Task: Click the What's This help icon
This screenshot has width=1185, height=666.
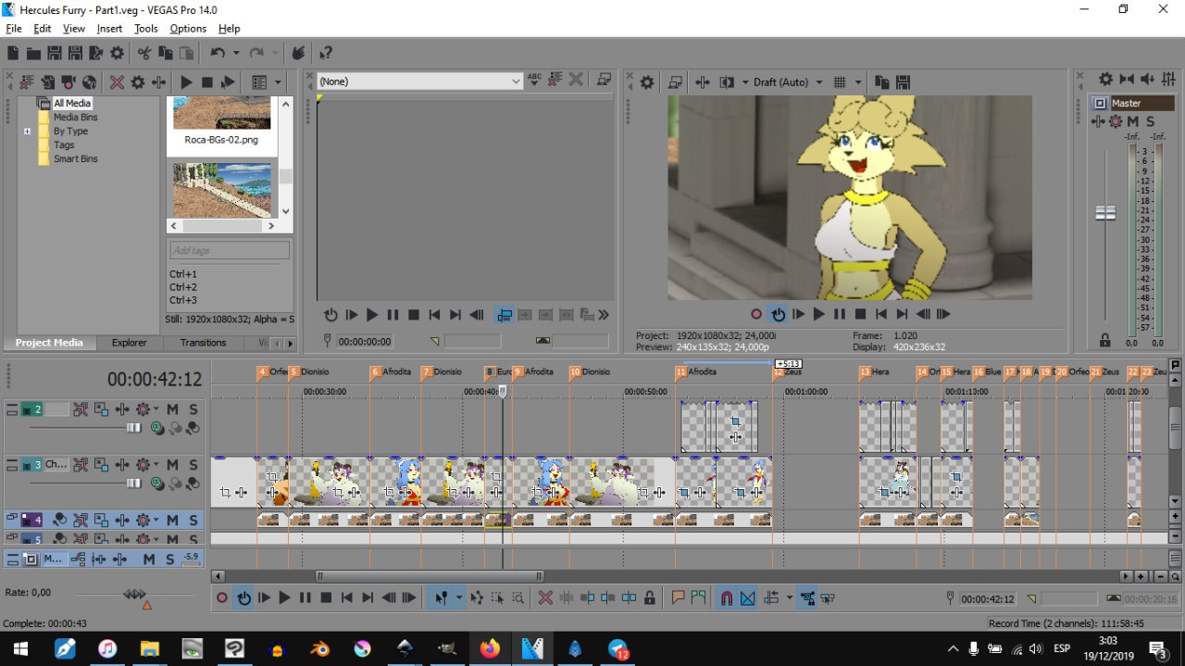Action: pos(325,54)
